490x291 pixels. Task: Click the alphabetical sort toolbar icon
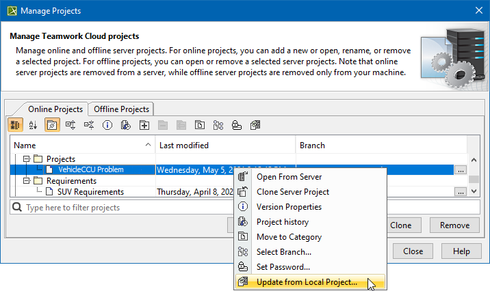pos(33,124)
